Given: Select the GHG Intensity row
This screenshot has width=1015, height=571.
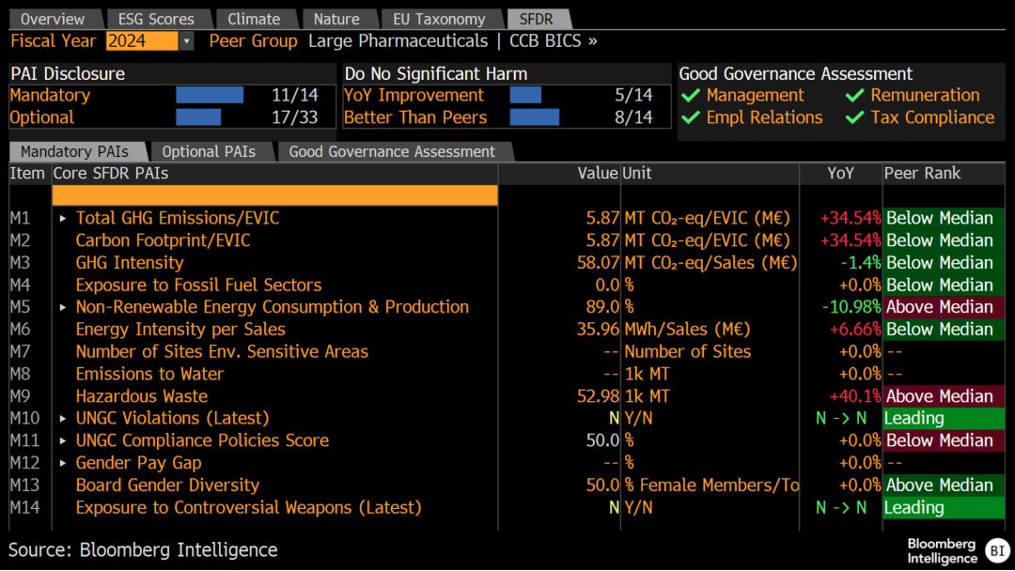Looking at the screenshot, I should [x=507, y=263].
